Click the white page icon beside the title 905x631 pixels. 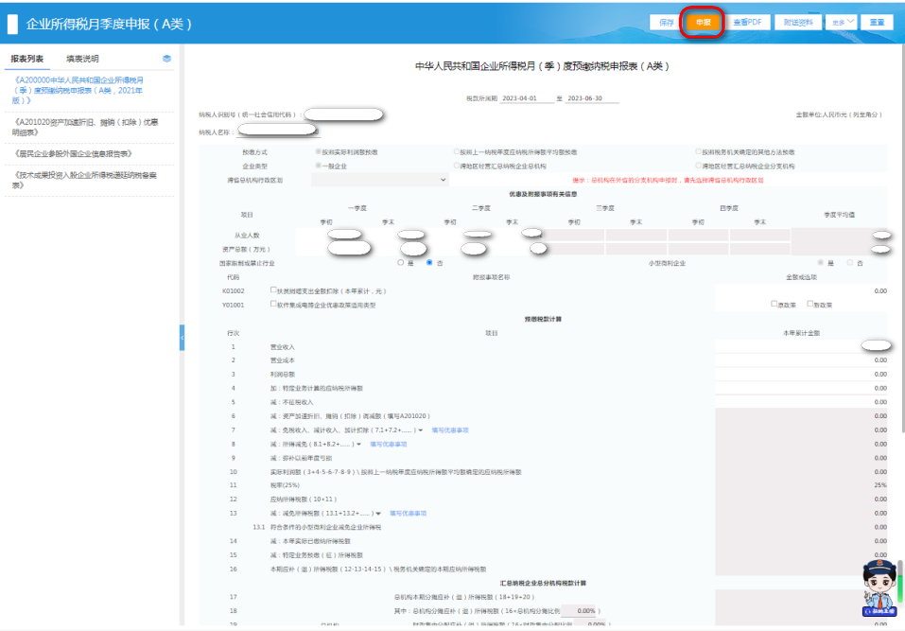click(12, 24)
